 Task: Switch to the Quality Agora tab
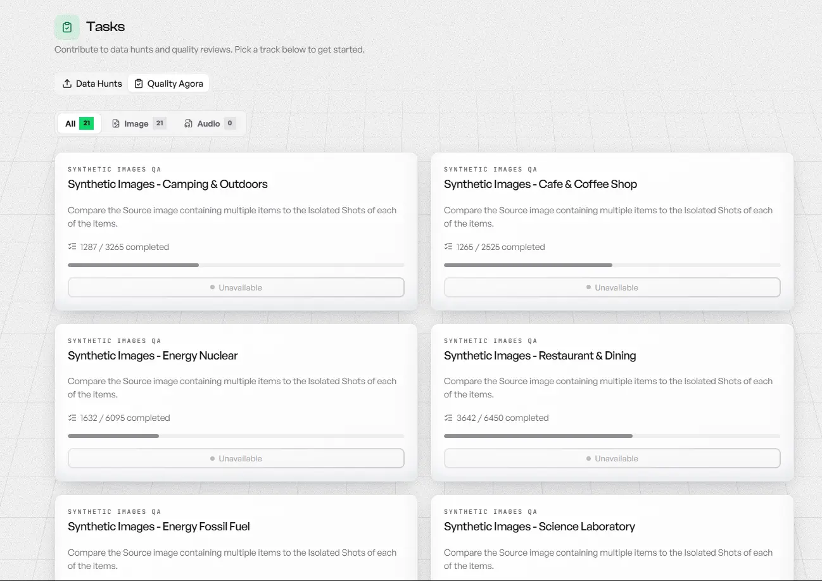(168, 84)
